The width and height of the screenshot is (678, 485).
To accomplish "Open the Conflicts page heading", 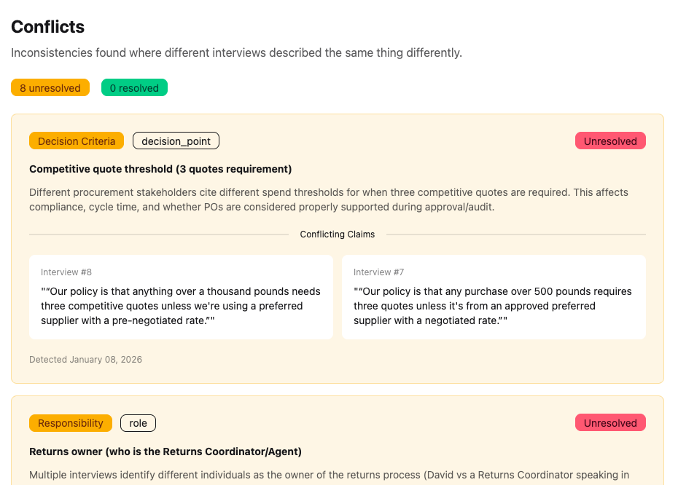I will (x=48, y=27).
